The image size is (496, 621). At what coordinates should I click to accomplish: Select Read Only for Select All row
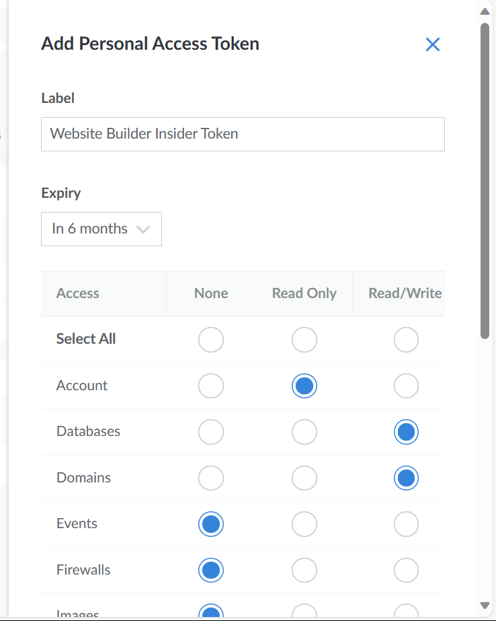tap(304, 340)
